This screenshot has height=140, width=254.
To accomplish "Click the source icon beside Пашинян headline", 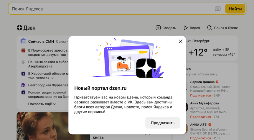I will pyautogui.click(x=23, y=62).
